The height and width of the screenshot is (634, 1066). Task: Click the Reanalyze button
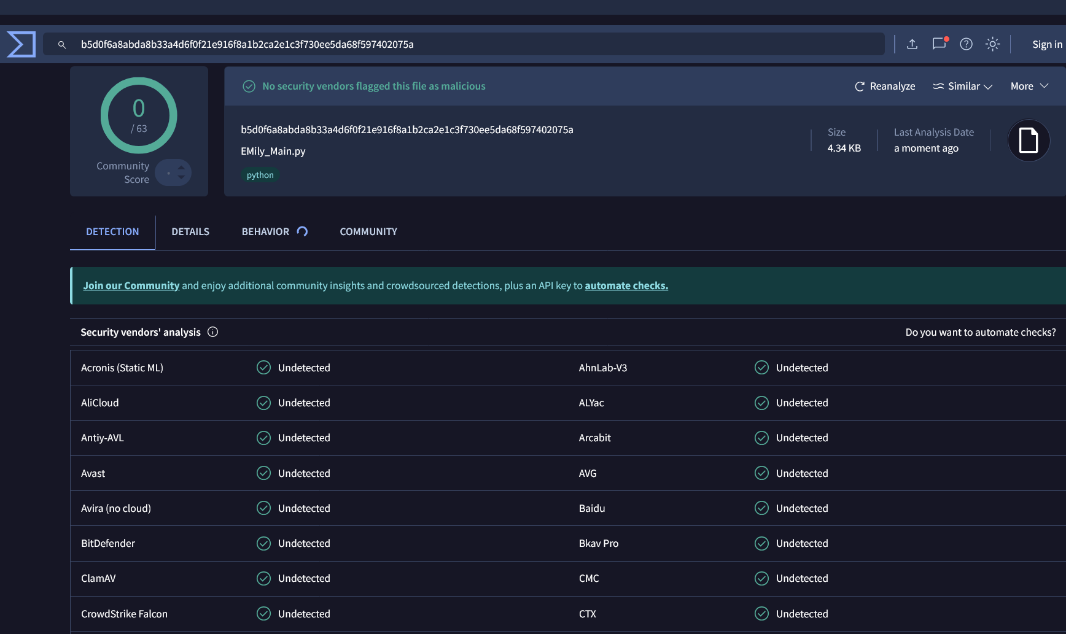point(885,87)
